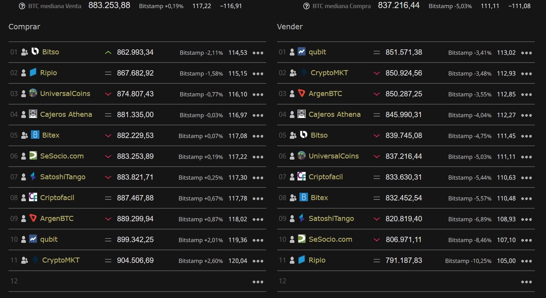Click ArgenBTC logo in Comprar list

pyautogui.click(x=33, y=218)
